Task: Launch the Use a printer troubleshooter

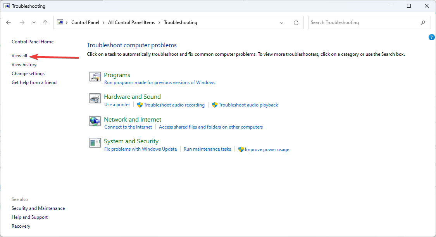Action: click(117, 105)
